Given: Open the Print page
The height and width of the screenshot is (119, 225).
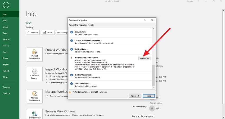Looking at the screenshot, I should [10, 52].
